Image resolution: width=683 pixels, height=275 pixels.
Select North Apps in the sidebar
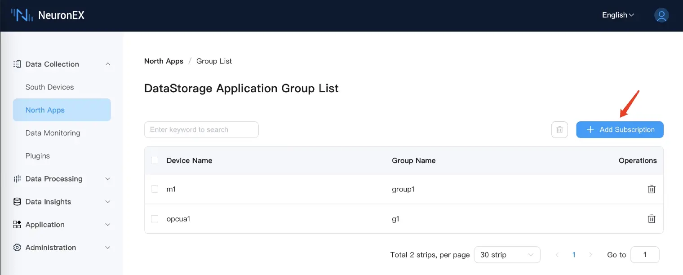click(62, 110)
